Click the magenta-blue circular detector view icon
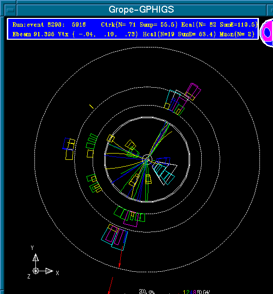The width and height of the screenshot is (273, 294). tap(267, 32)
